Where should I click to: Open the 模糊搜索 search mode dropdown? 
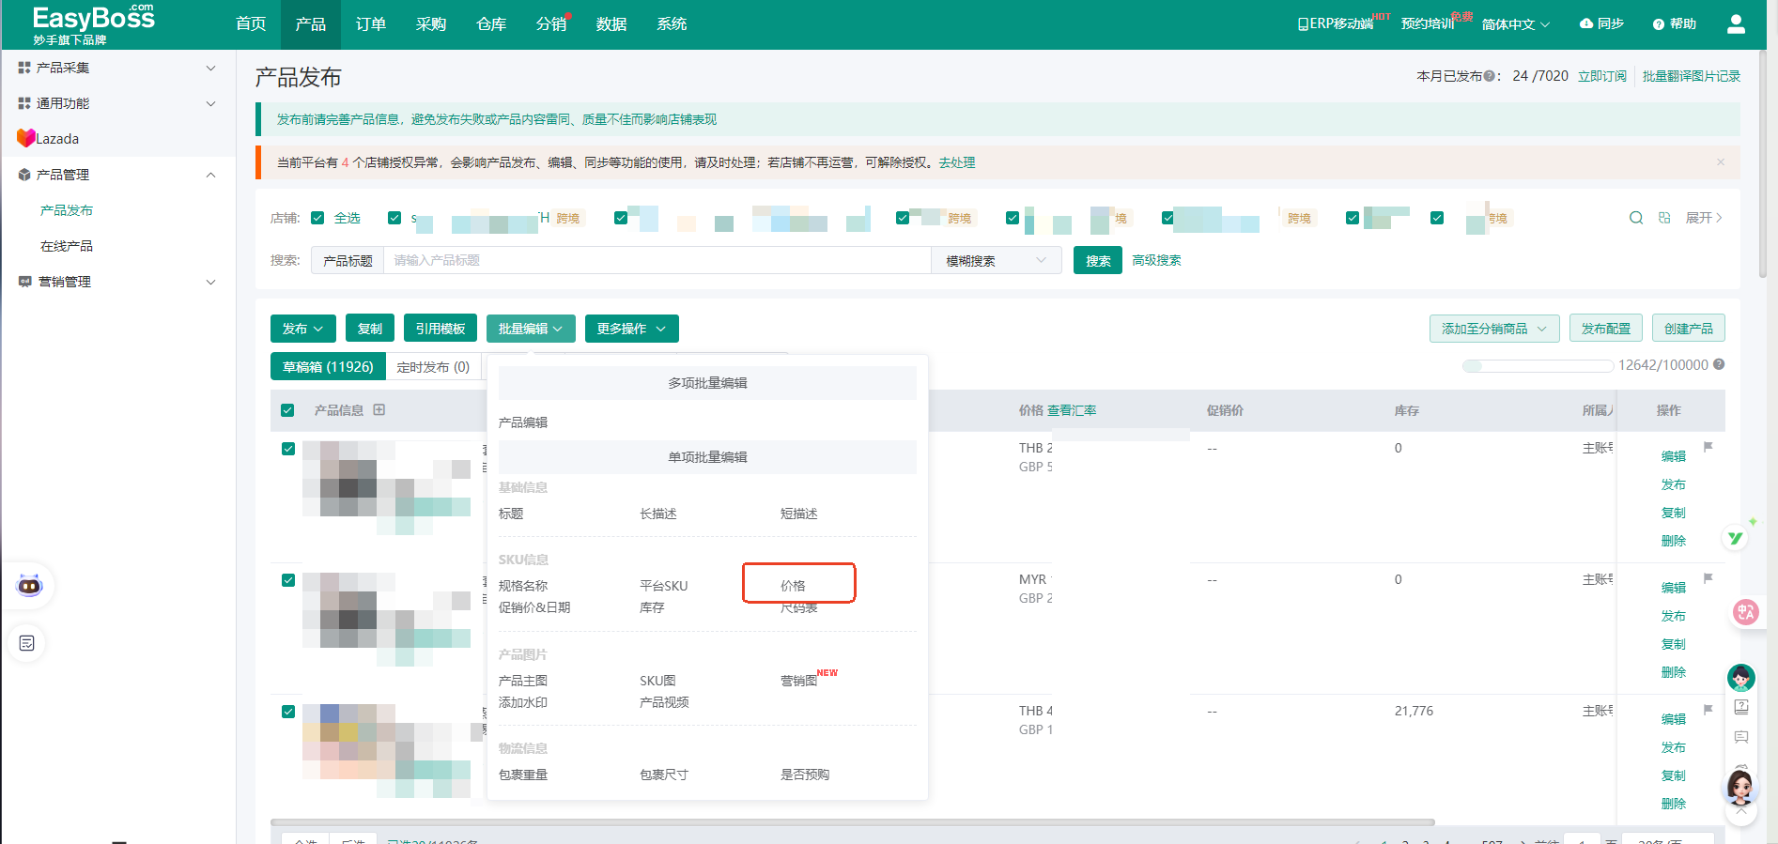pos(996,261)
